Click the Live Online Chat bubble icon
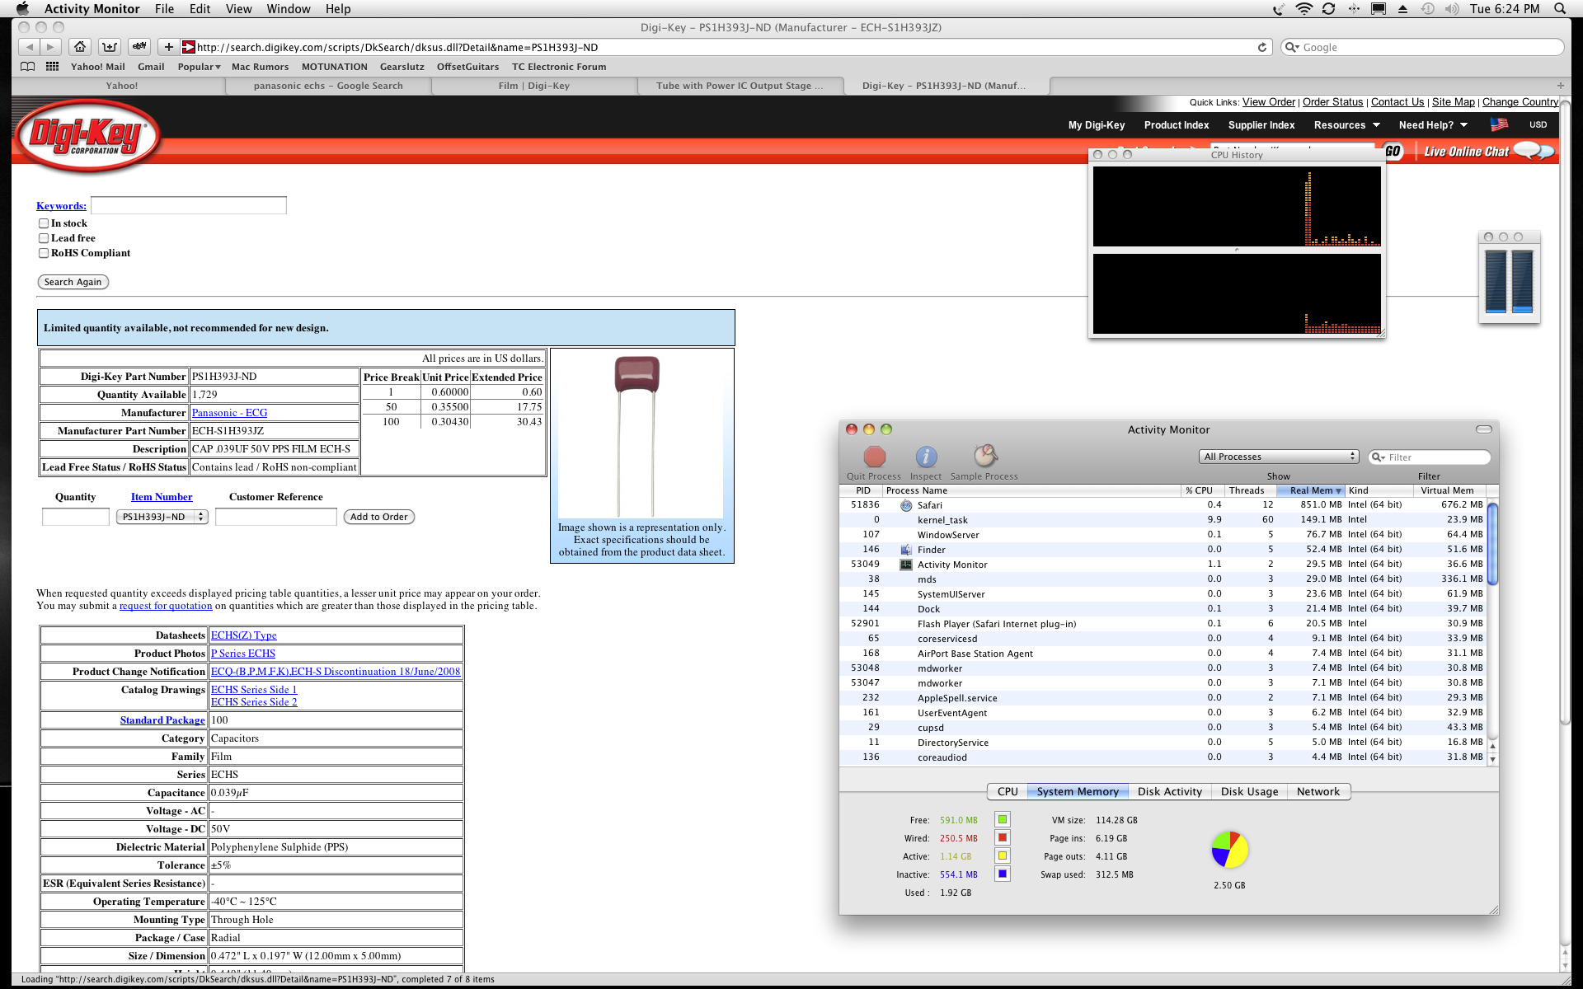The width and height of the screenshot is (1583, 989). (x=1534, y=151)
